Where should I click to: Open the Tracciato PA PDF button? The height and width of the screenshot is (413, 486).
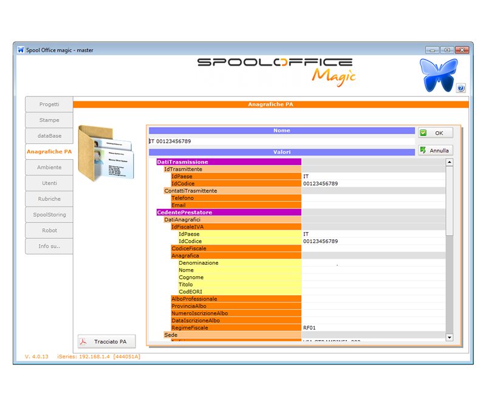107,342
